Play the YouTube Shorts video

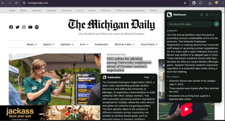click(186, 109)
